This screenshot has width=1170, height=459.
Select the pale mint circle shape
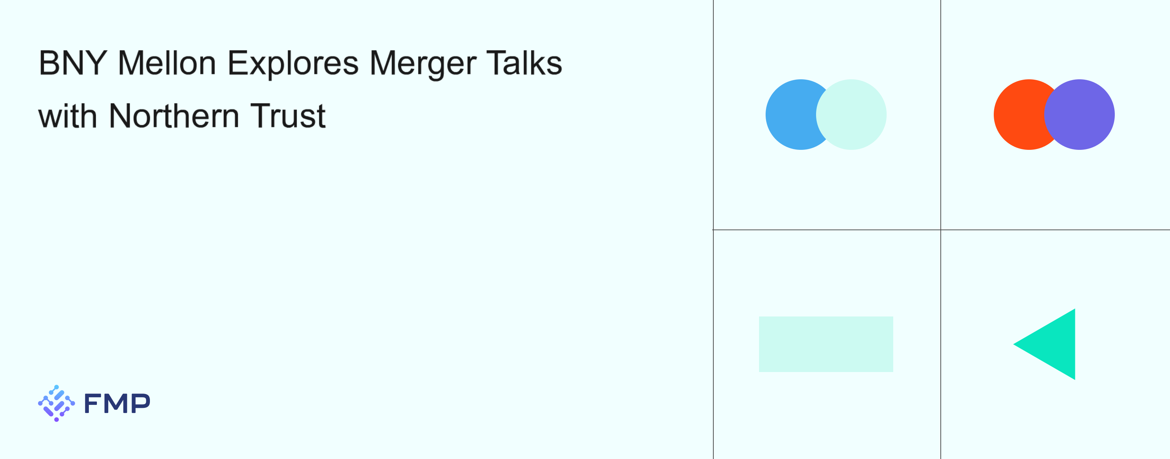click(x=854, y=114)
